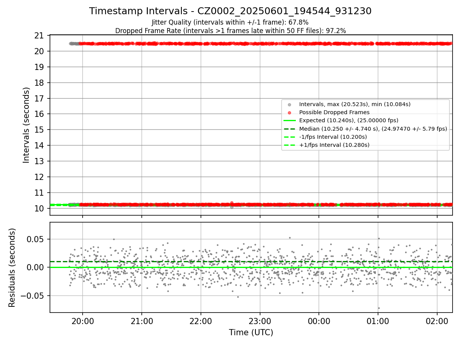461x346 pixels.
Task: Click legend entry 'Intervals, max (20.523s), min (10.084s)'
Action: pos(355,104)
